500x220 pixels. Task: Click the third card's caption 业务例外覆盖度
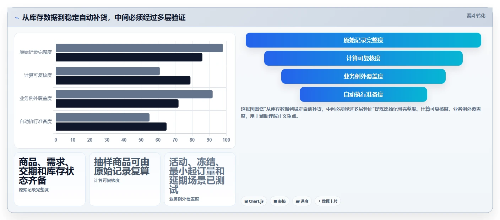[x=184, y=199]
